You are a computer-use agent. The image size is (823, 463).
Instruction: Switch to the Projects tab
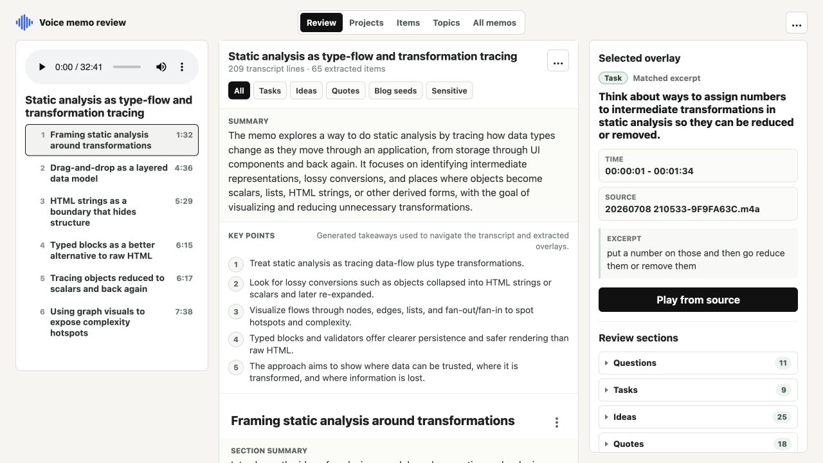click(366, 23)
